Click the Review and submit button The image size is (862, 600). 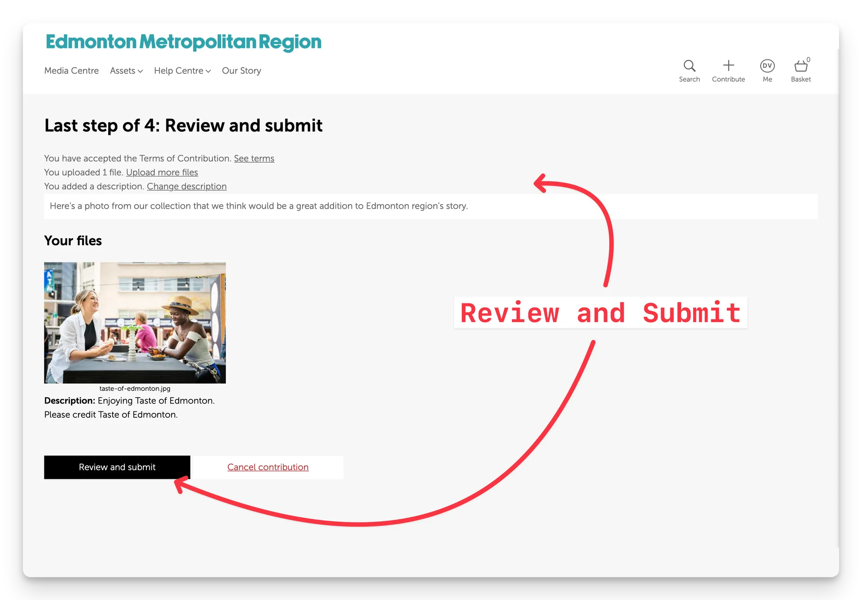click(x=117, y=467)
